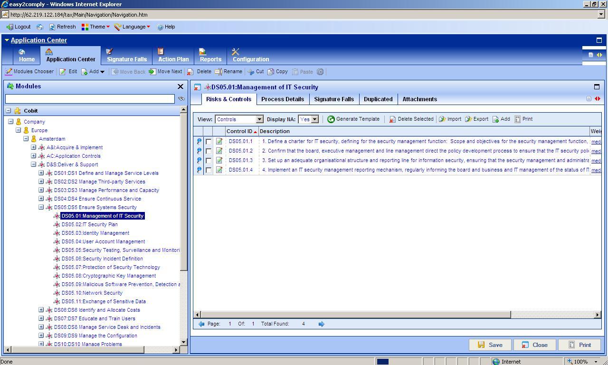Export controls using the Export icon
This screenshot has height=365, width=608.
tap(468, 119)
